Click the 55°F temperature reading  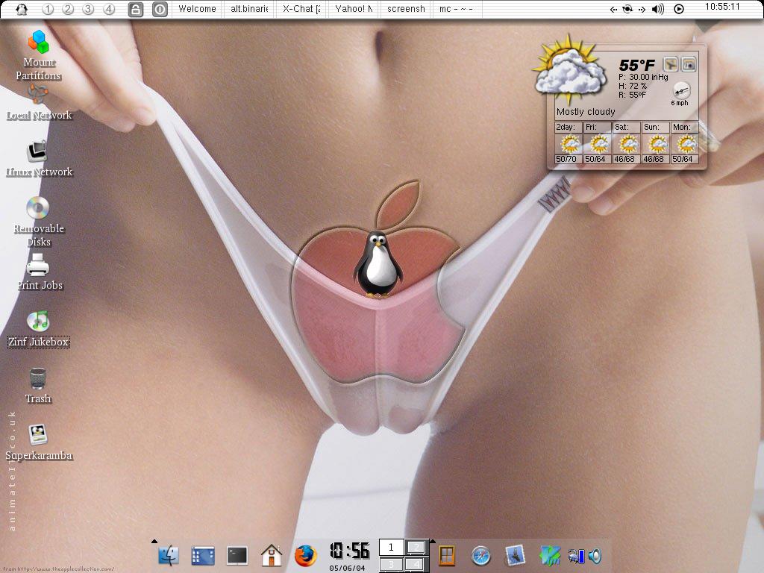(x=636, y=66)
